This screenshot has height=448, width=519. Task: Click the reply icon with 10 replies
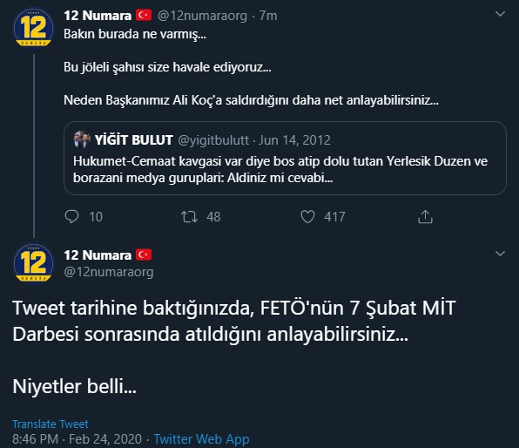[71, 217]
